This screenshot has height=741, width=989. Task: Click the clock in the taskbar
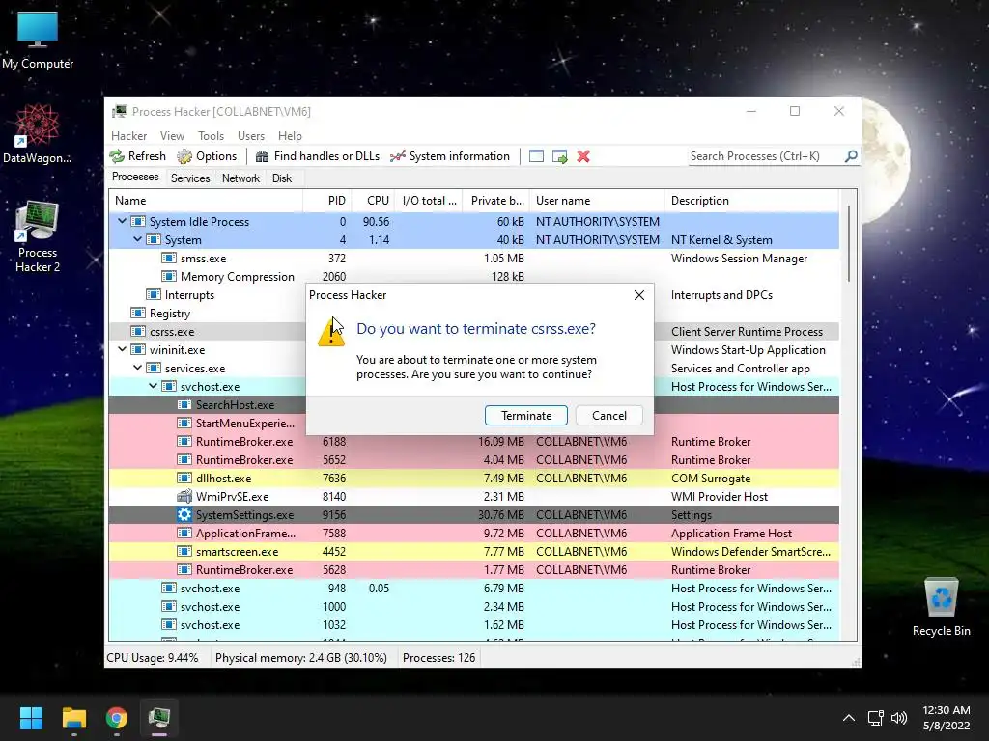pos(947,718)
